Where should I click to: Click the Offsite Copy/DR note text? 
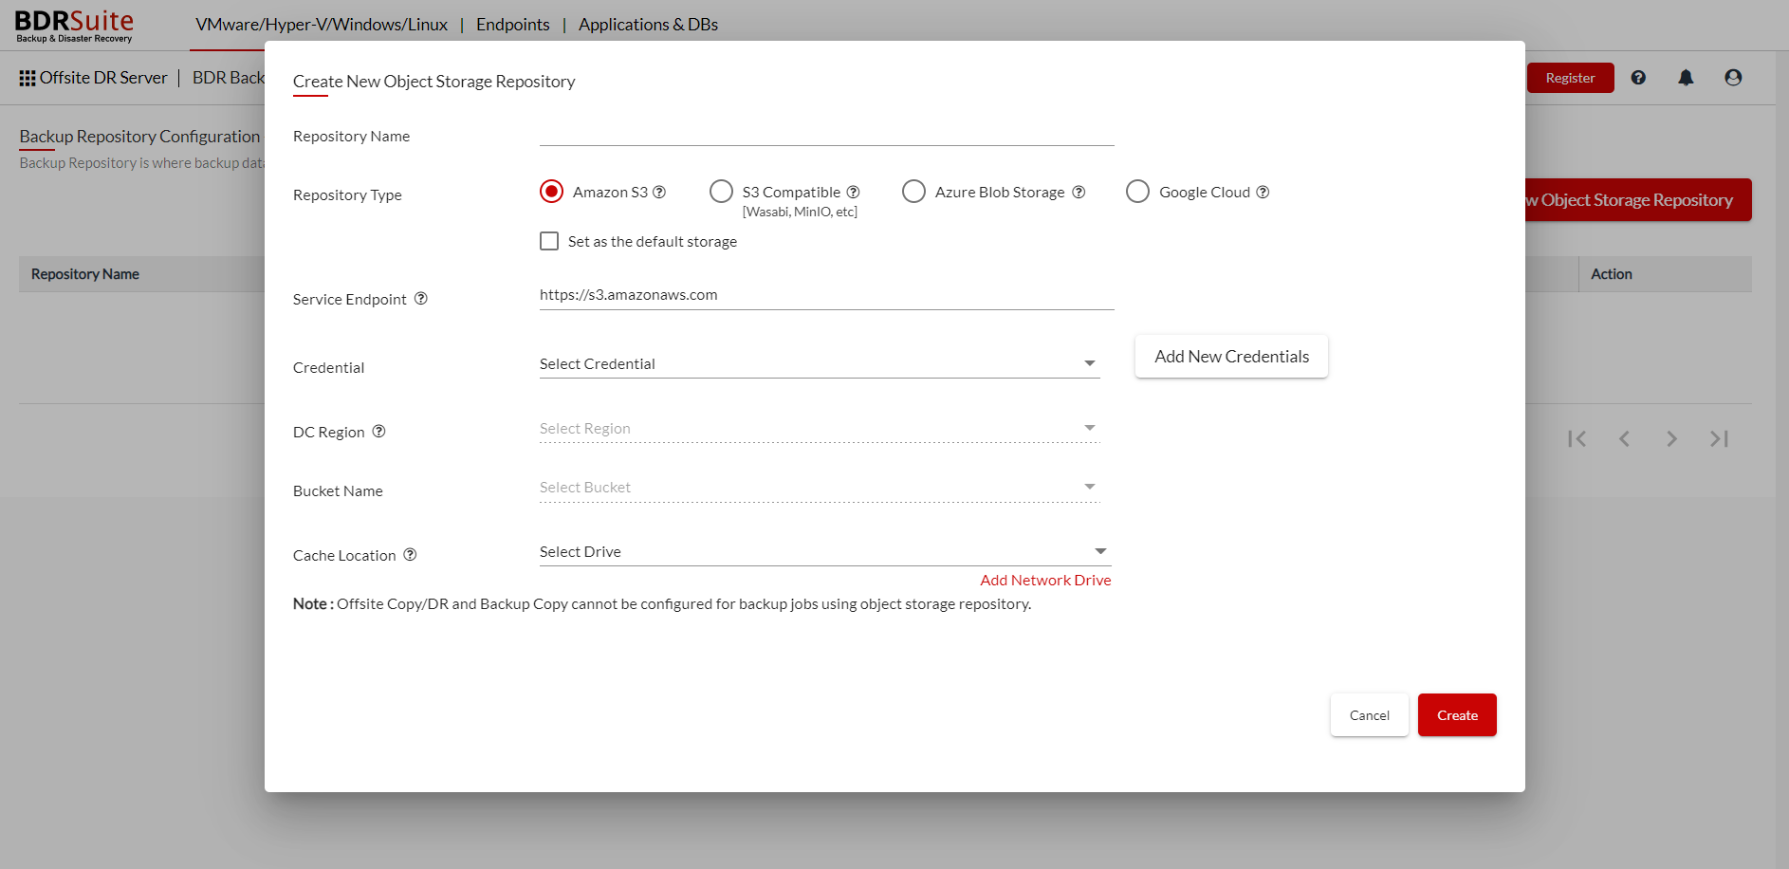pyautogui.click(x=662, y=604)
